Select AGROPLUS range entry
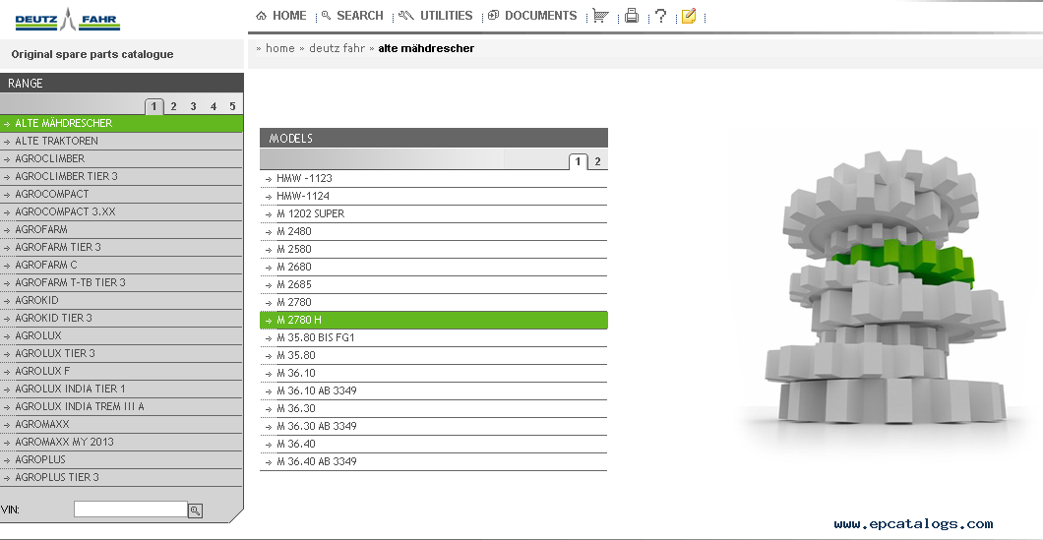This screenshot has width=1043, height=540. pos(122,459)
